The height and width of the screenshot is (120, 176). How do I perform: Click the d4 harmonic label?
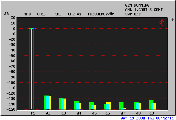tap(79, 113)
